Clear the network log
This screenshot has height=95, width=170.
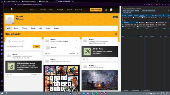125,18
